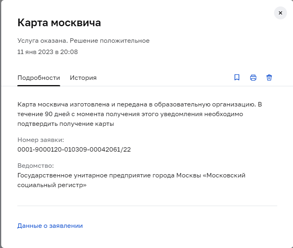Select application number 0001-9000120-010309-00042061/22
The image size is (293, 248).
point(74,150)
